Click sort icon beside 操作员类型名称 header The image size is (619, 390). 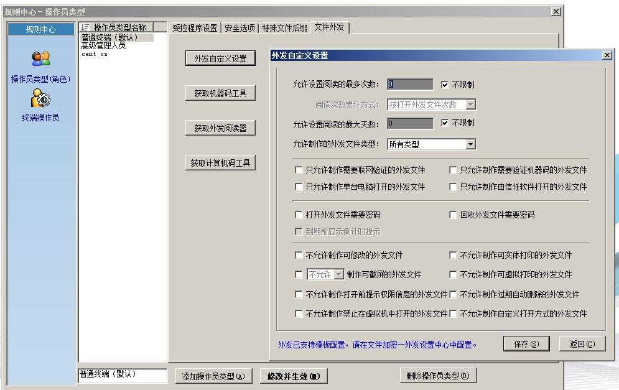coord(85,28)
